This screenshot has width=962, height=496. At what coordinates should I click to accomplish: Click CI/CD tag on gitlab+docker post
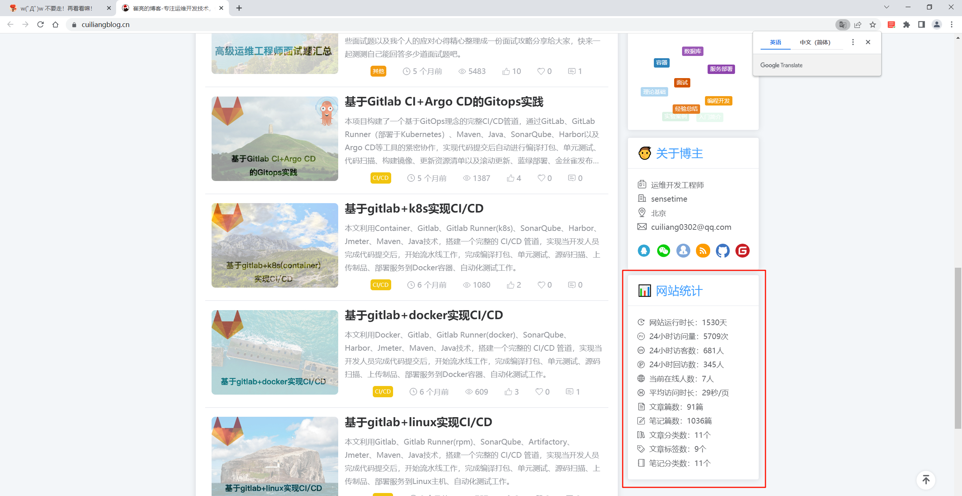point(383,392)
